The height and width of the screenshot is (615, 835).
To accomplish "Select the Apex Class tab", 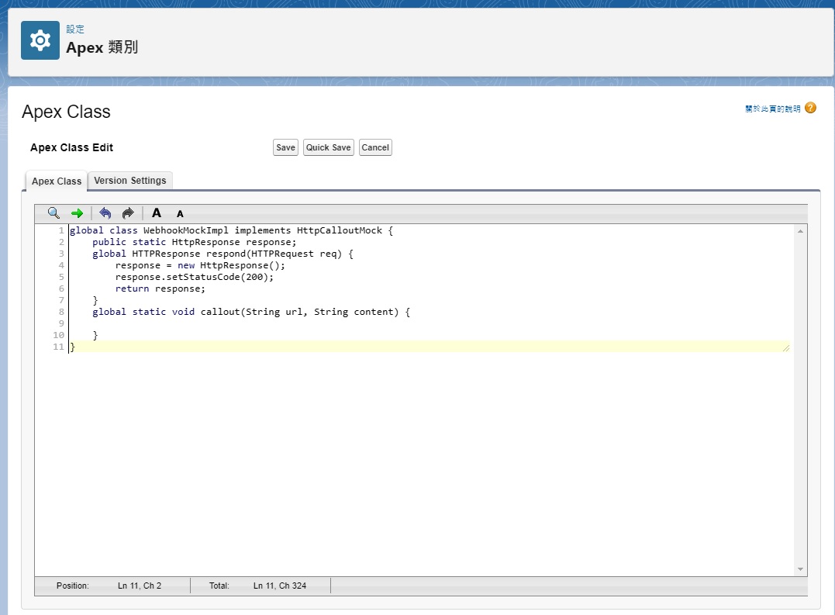I will (x=57, y=181).
